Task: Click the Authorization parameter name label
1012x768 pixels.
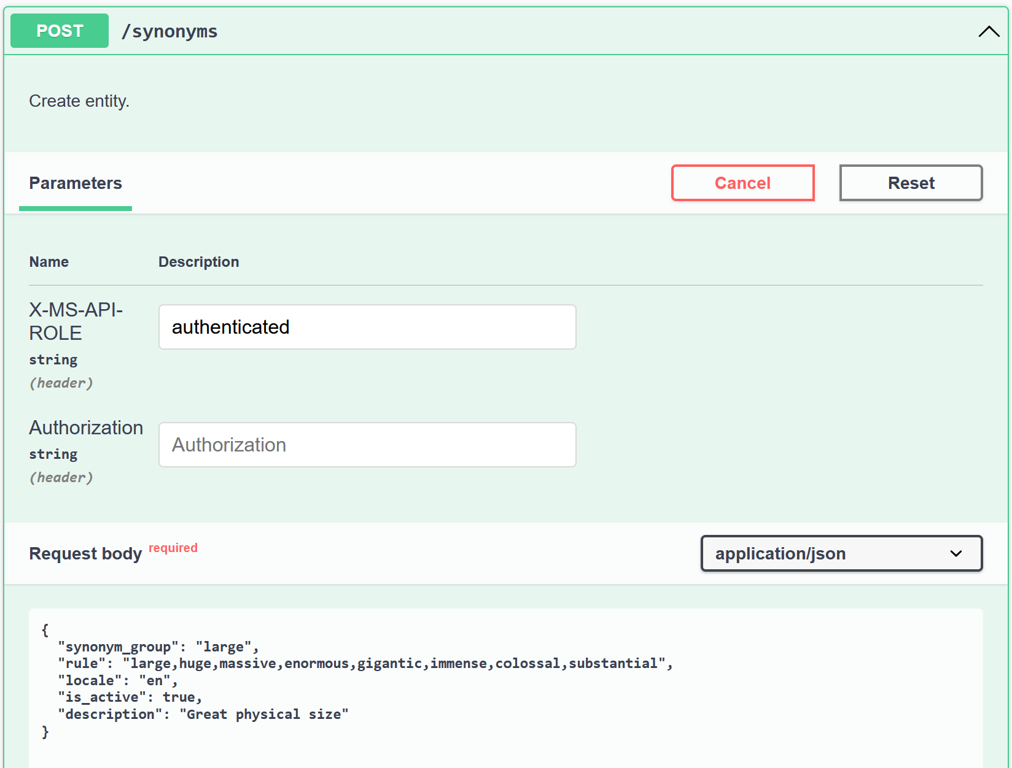Action: coord(86,428)
